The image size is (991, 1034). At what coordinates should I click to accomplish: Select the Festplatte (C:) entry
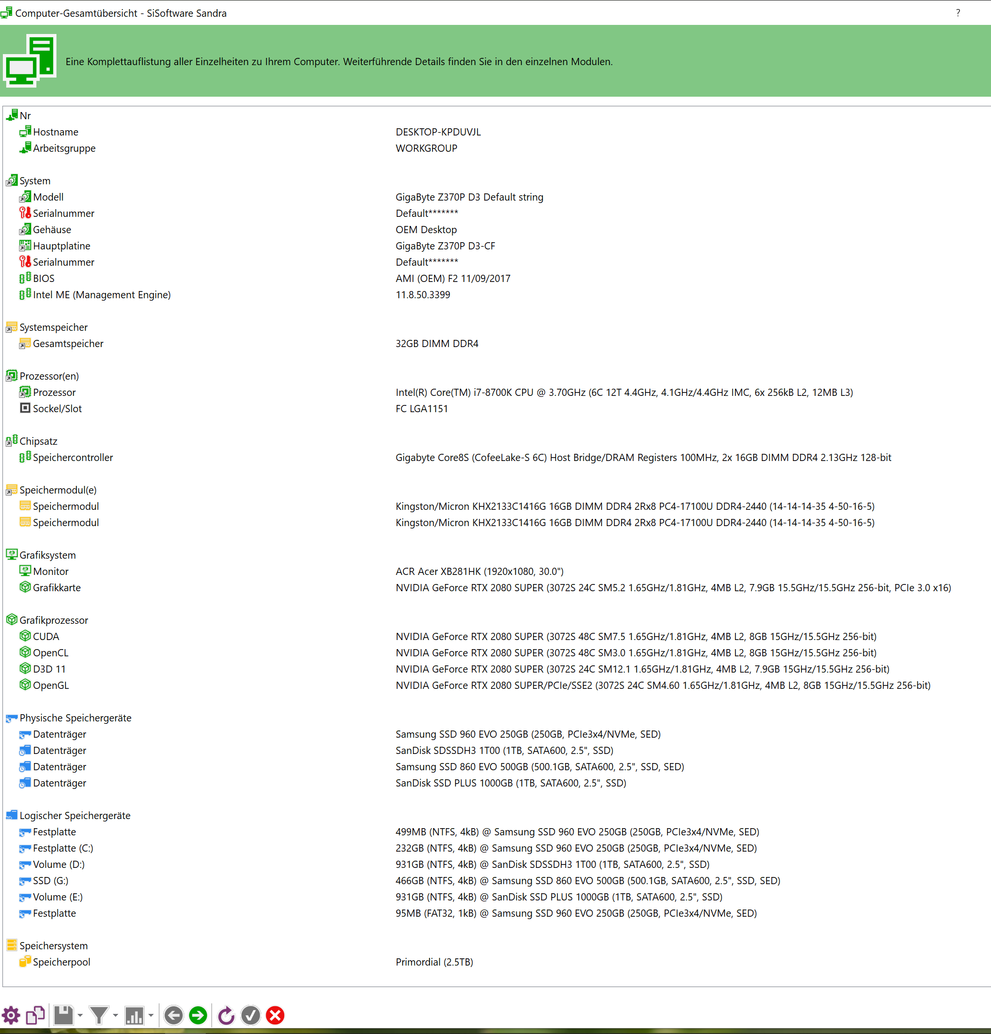pos(63,848)
